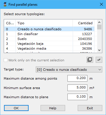This screenshot has height=115, width=106.
Task: Select the 'Vegetación media' row
Action: pyautogui.click(x=49, y=49)
